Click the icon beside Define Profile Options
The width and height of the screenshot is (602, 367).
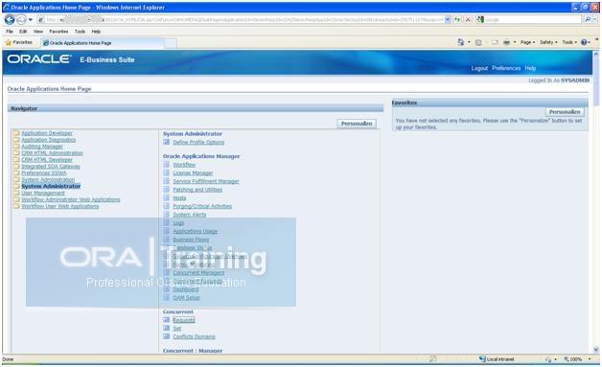pyautogui.click(x=166, y=142)
